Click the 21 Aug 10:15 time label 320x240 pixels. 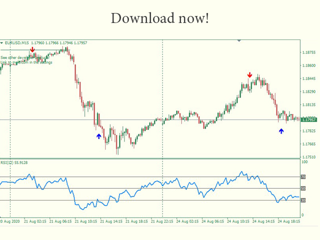point(86,221)
